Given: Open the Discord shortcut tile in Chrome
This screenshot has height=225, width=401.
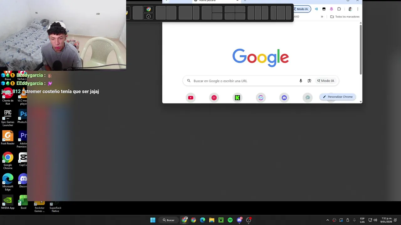Looking at the screenshot, I should [284, 98].
